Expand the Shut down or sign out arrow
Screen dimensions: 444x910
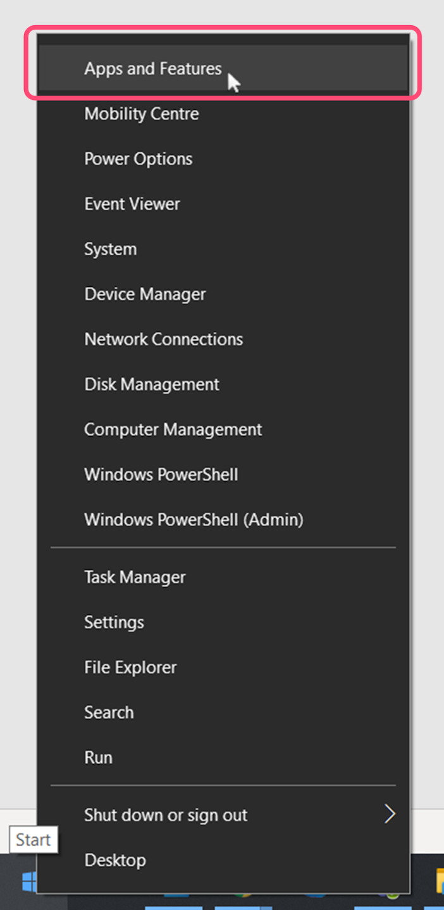click(x=389, y=815)
